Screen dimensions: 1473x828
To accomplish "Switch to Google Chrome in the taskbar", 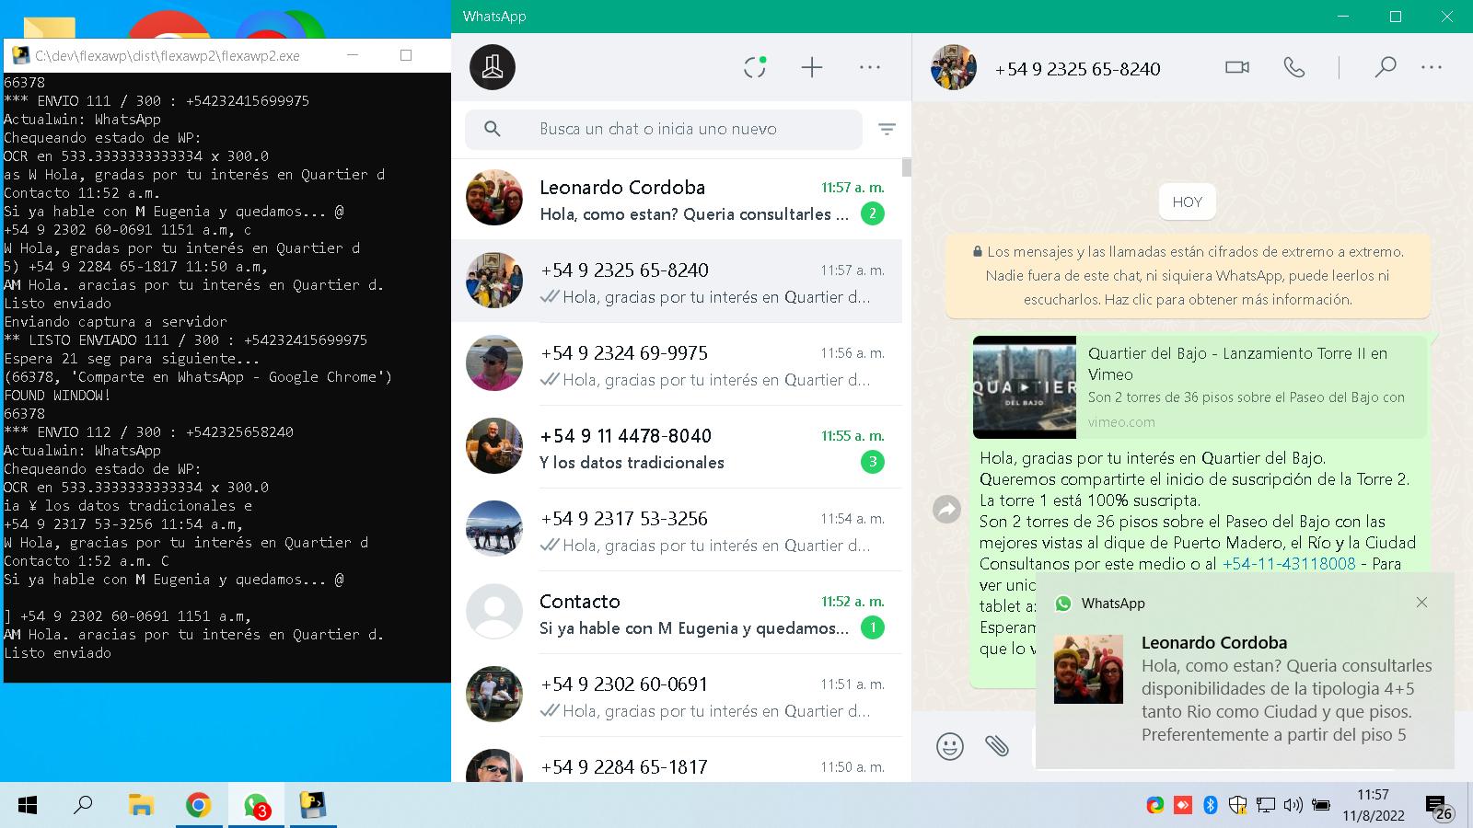I will [198, 806].
